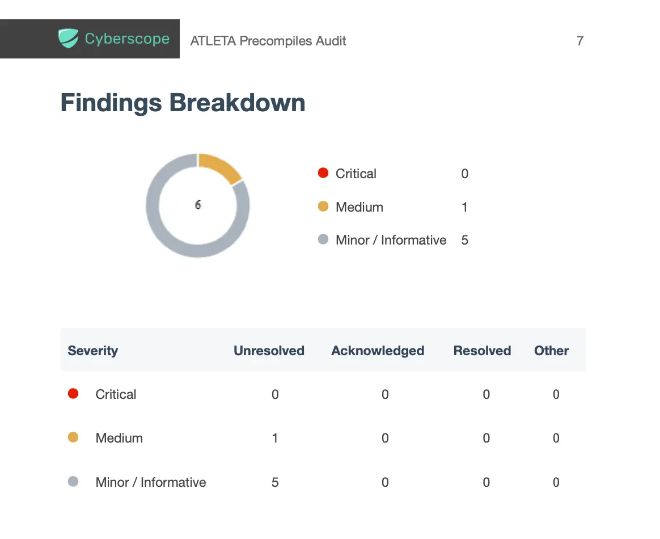
Task: Click the gray Minor / Informative legend dot
Action: 323,239
